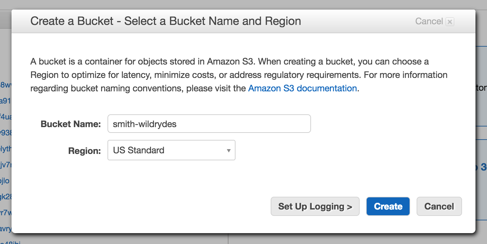The height and width of the screenshot is (244, 487).
Task: Click the Cancel text in dialog header
Action: coord(429,21)
